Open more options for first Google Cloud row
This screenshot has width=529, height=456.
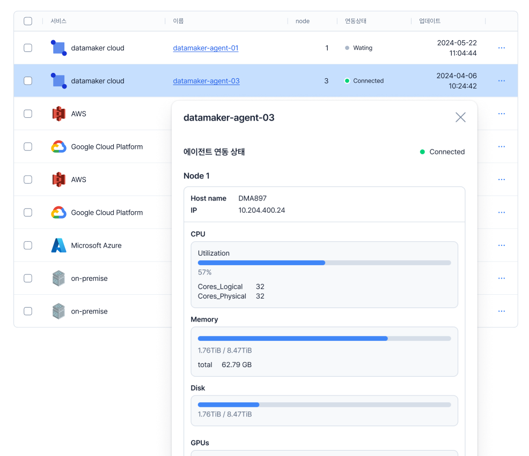pyautogui.click(x=501, y=147)
